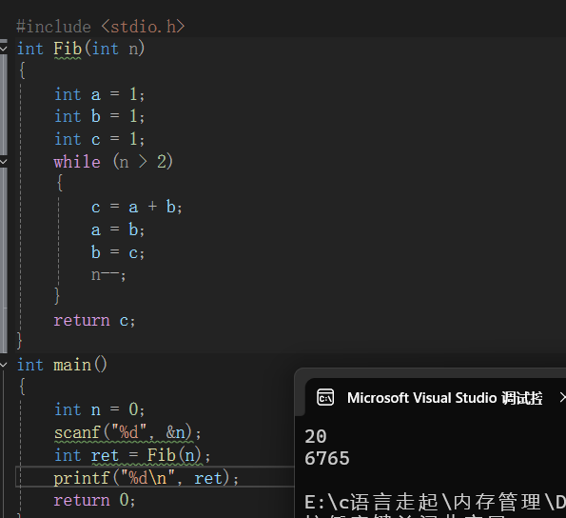
Task: Click the console input value 20
Action: 316,436
